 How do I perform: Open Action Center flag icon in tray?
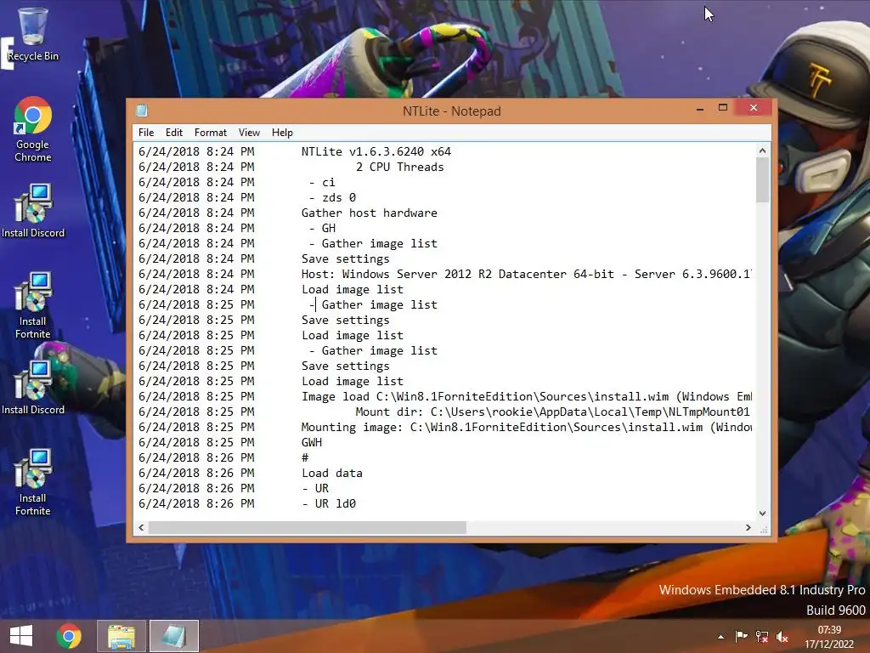pos(741,637)
